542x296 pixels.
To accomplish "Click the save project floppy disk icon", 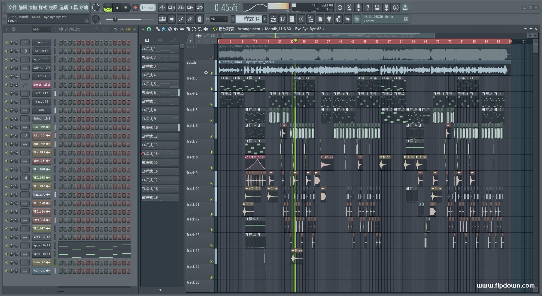I will 377,8.
